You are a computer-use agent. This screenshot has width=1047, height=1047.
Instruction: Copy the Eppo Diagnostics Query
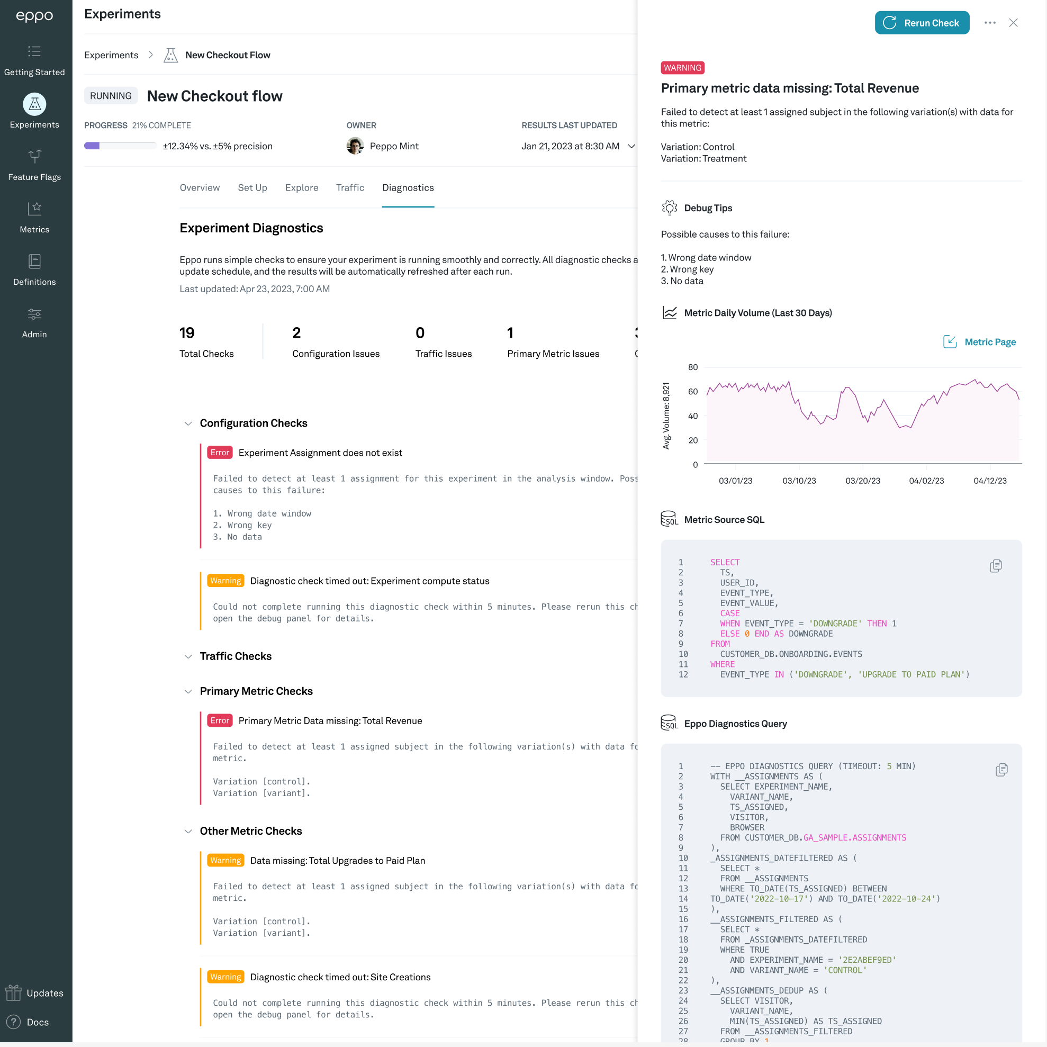(1001, 770)
